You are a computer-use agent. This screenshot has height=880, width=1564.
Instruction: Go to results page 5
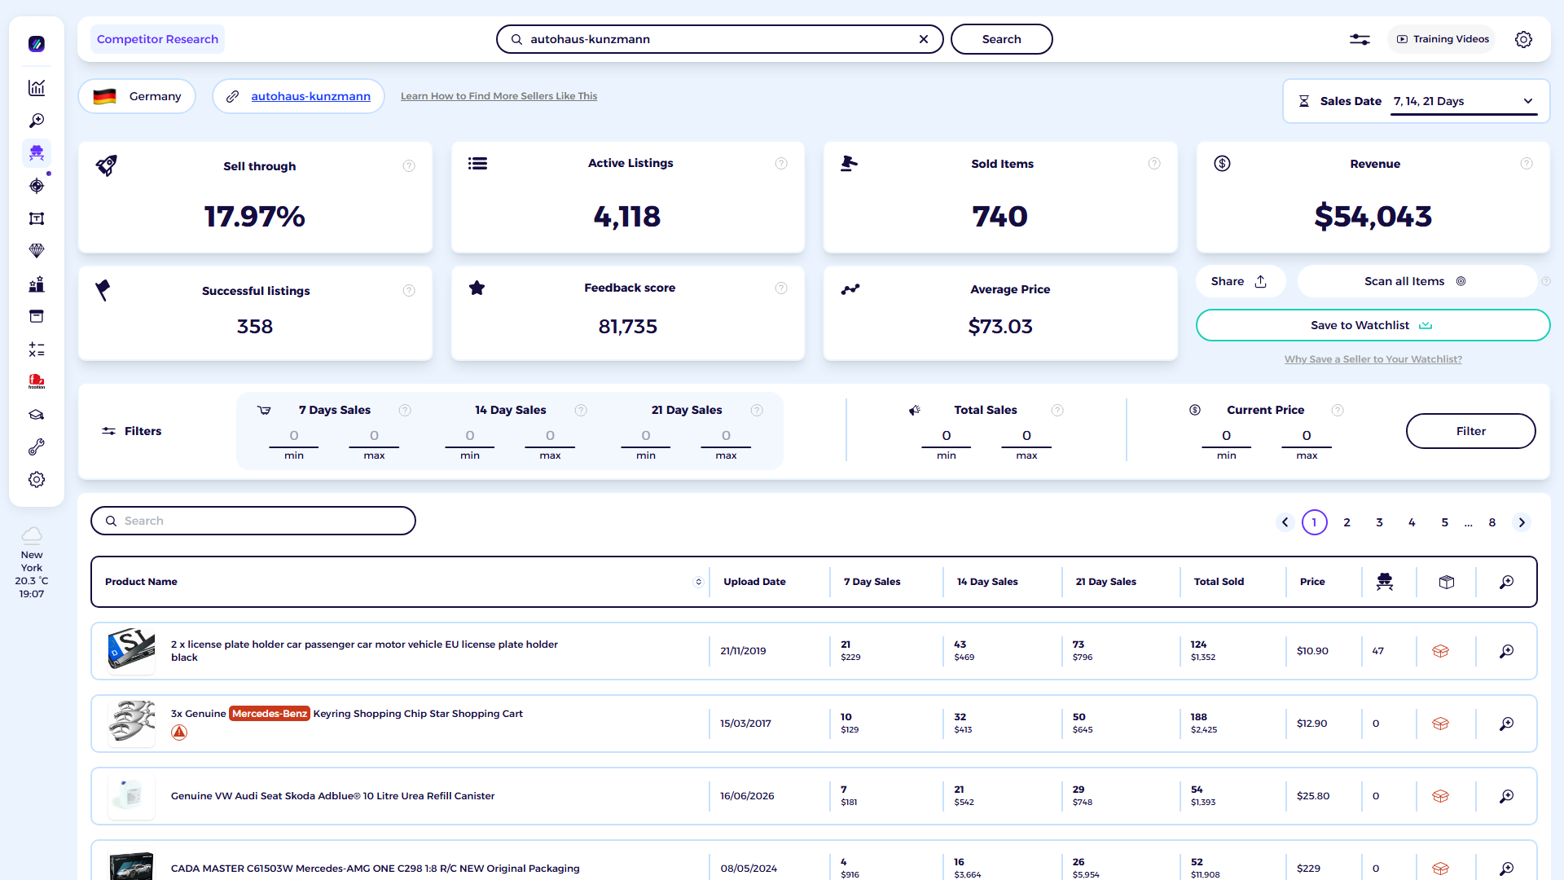click(x=1445, y=522)
